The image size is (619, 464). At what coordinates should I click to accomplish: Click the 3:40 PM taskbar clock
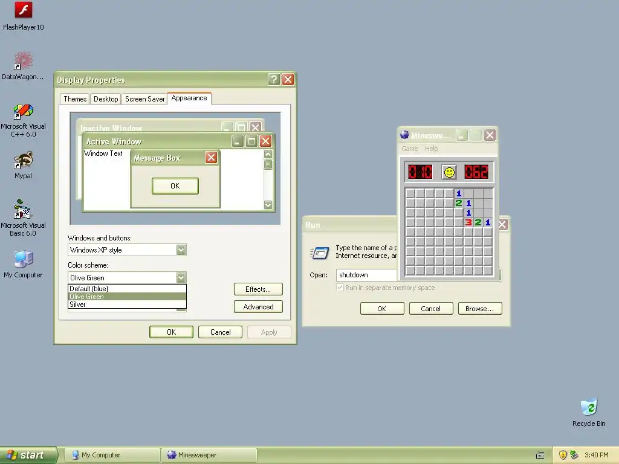[596, 455]
